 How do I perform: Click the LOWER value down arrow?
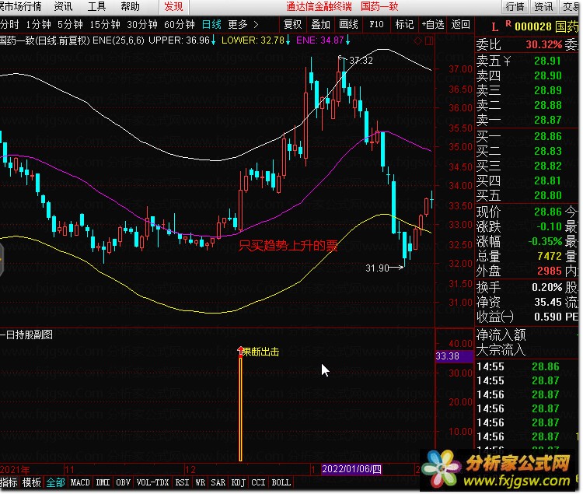click(288, 40)
